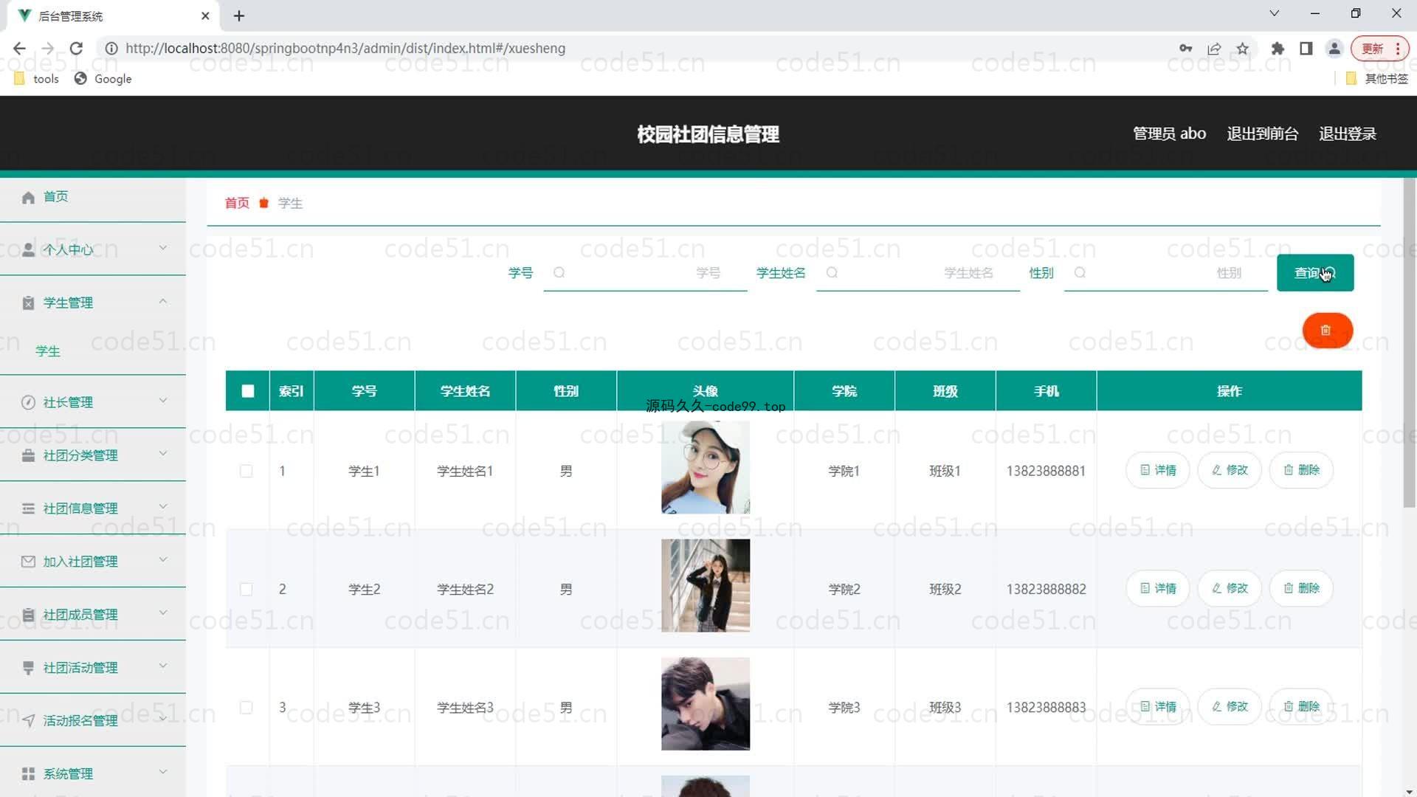Focus the 学生姓名 search input
The width and height of the screenshot is (1417, 797).
tap(918, 273)
